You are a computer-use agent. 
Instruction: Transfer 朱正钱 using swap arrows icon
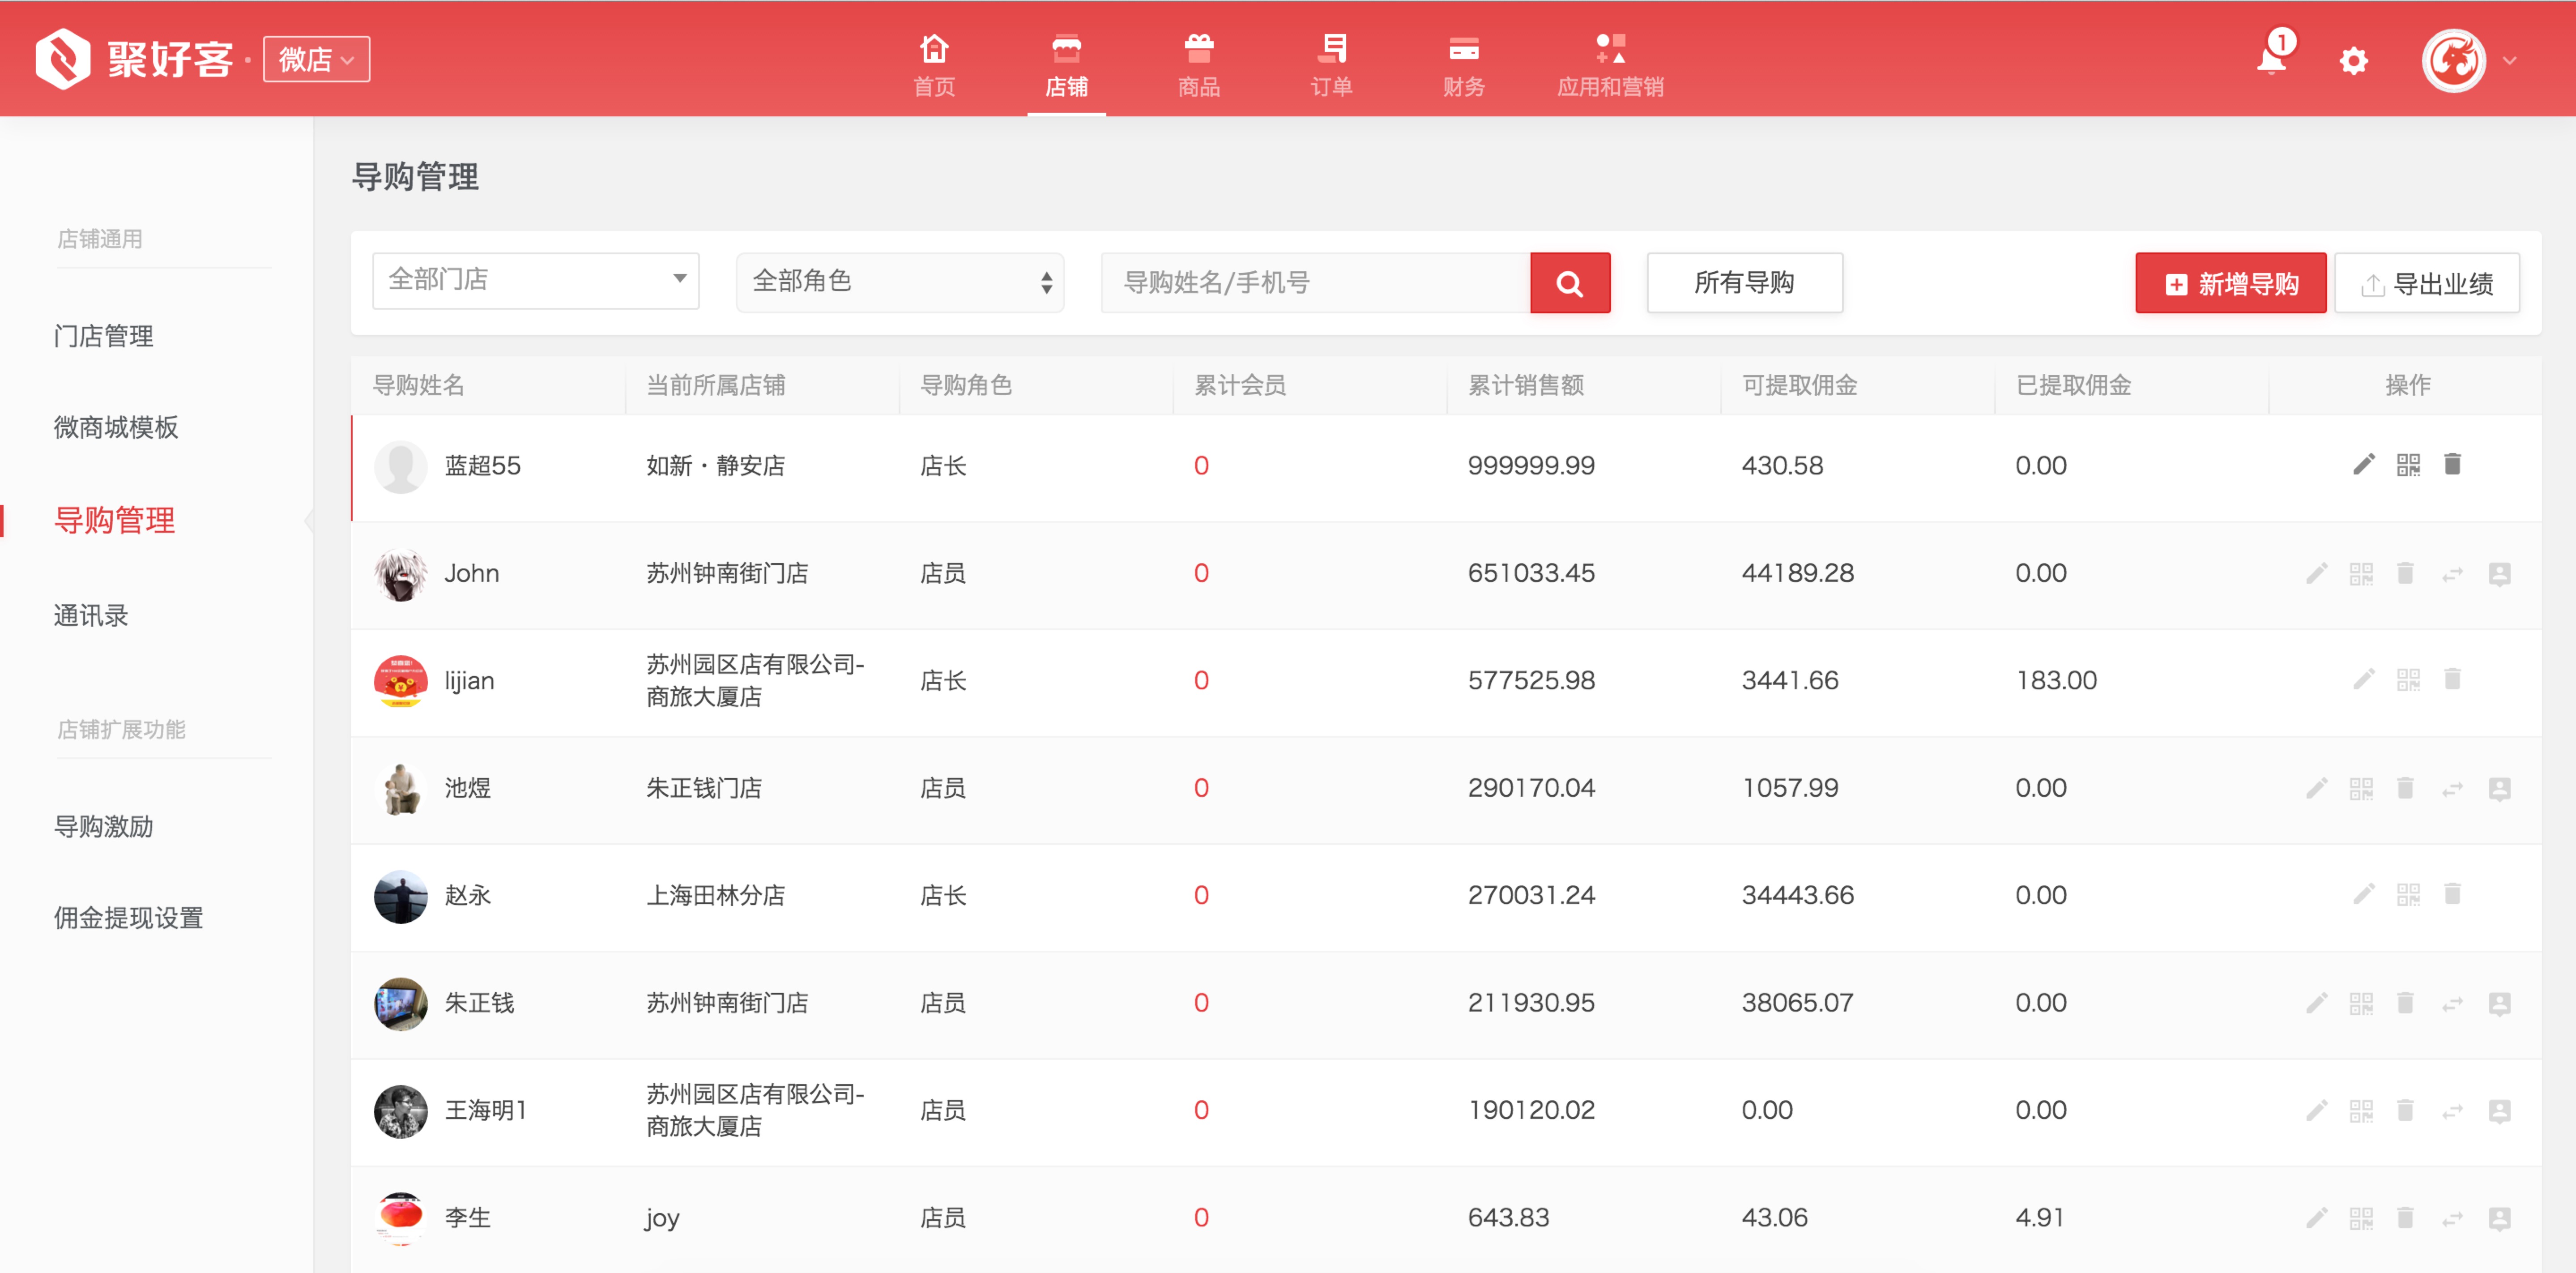2452,1004
